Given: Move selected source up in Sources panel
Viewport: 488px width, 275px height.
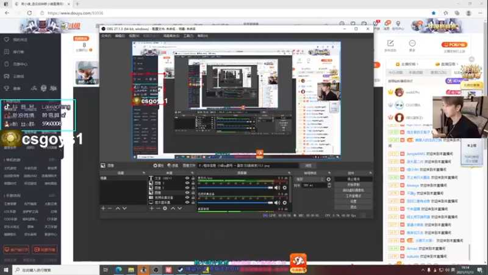Looking at the screenshot, I should 173,208.
